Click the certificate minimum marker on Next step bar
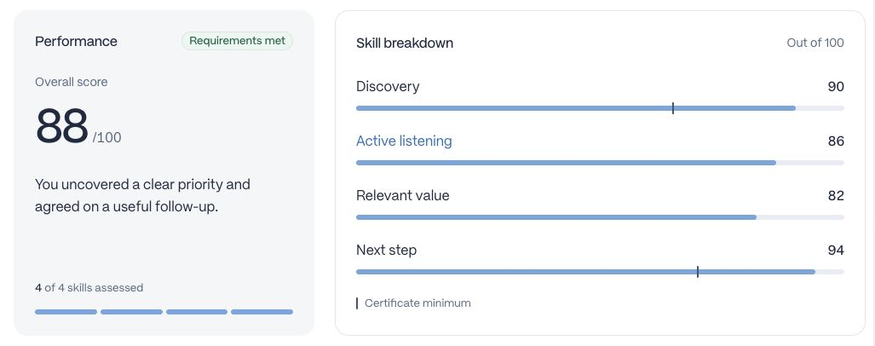This screenshot has width=875, height=346. point(698,272)
